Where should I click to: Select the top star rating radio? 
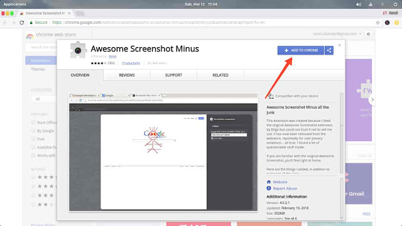tap(33, 177)
